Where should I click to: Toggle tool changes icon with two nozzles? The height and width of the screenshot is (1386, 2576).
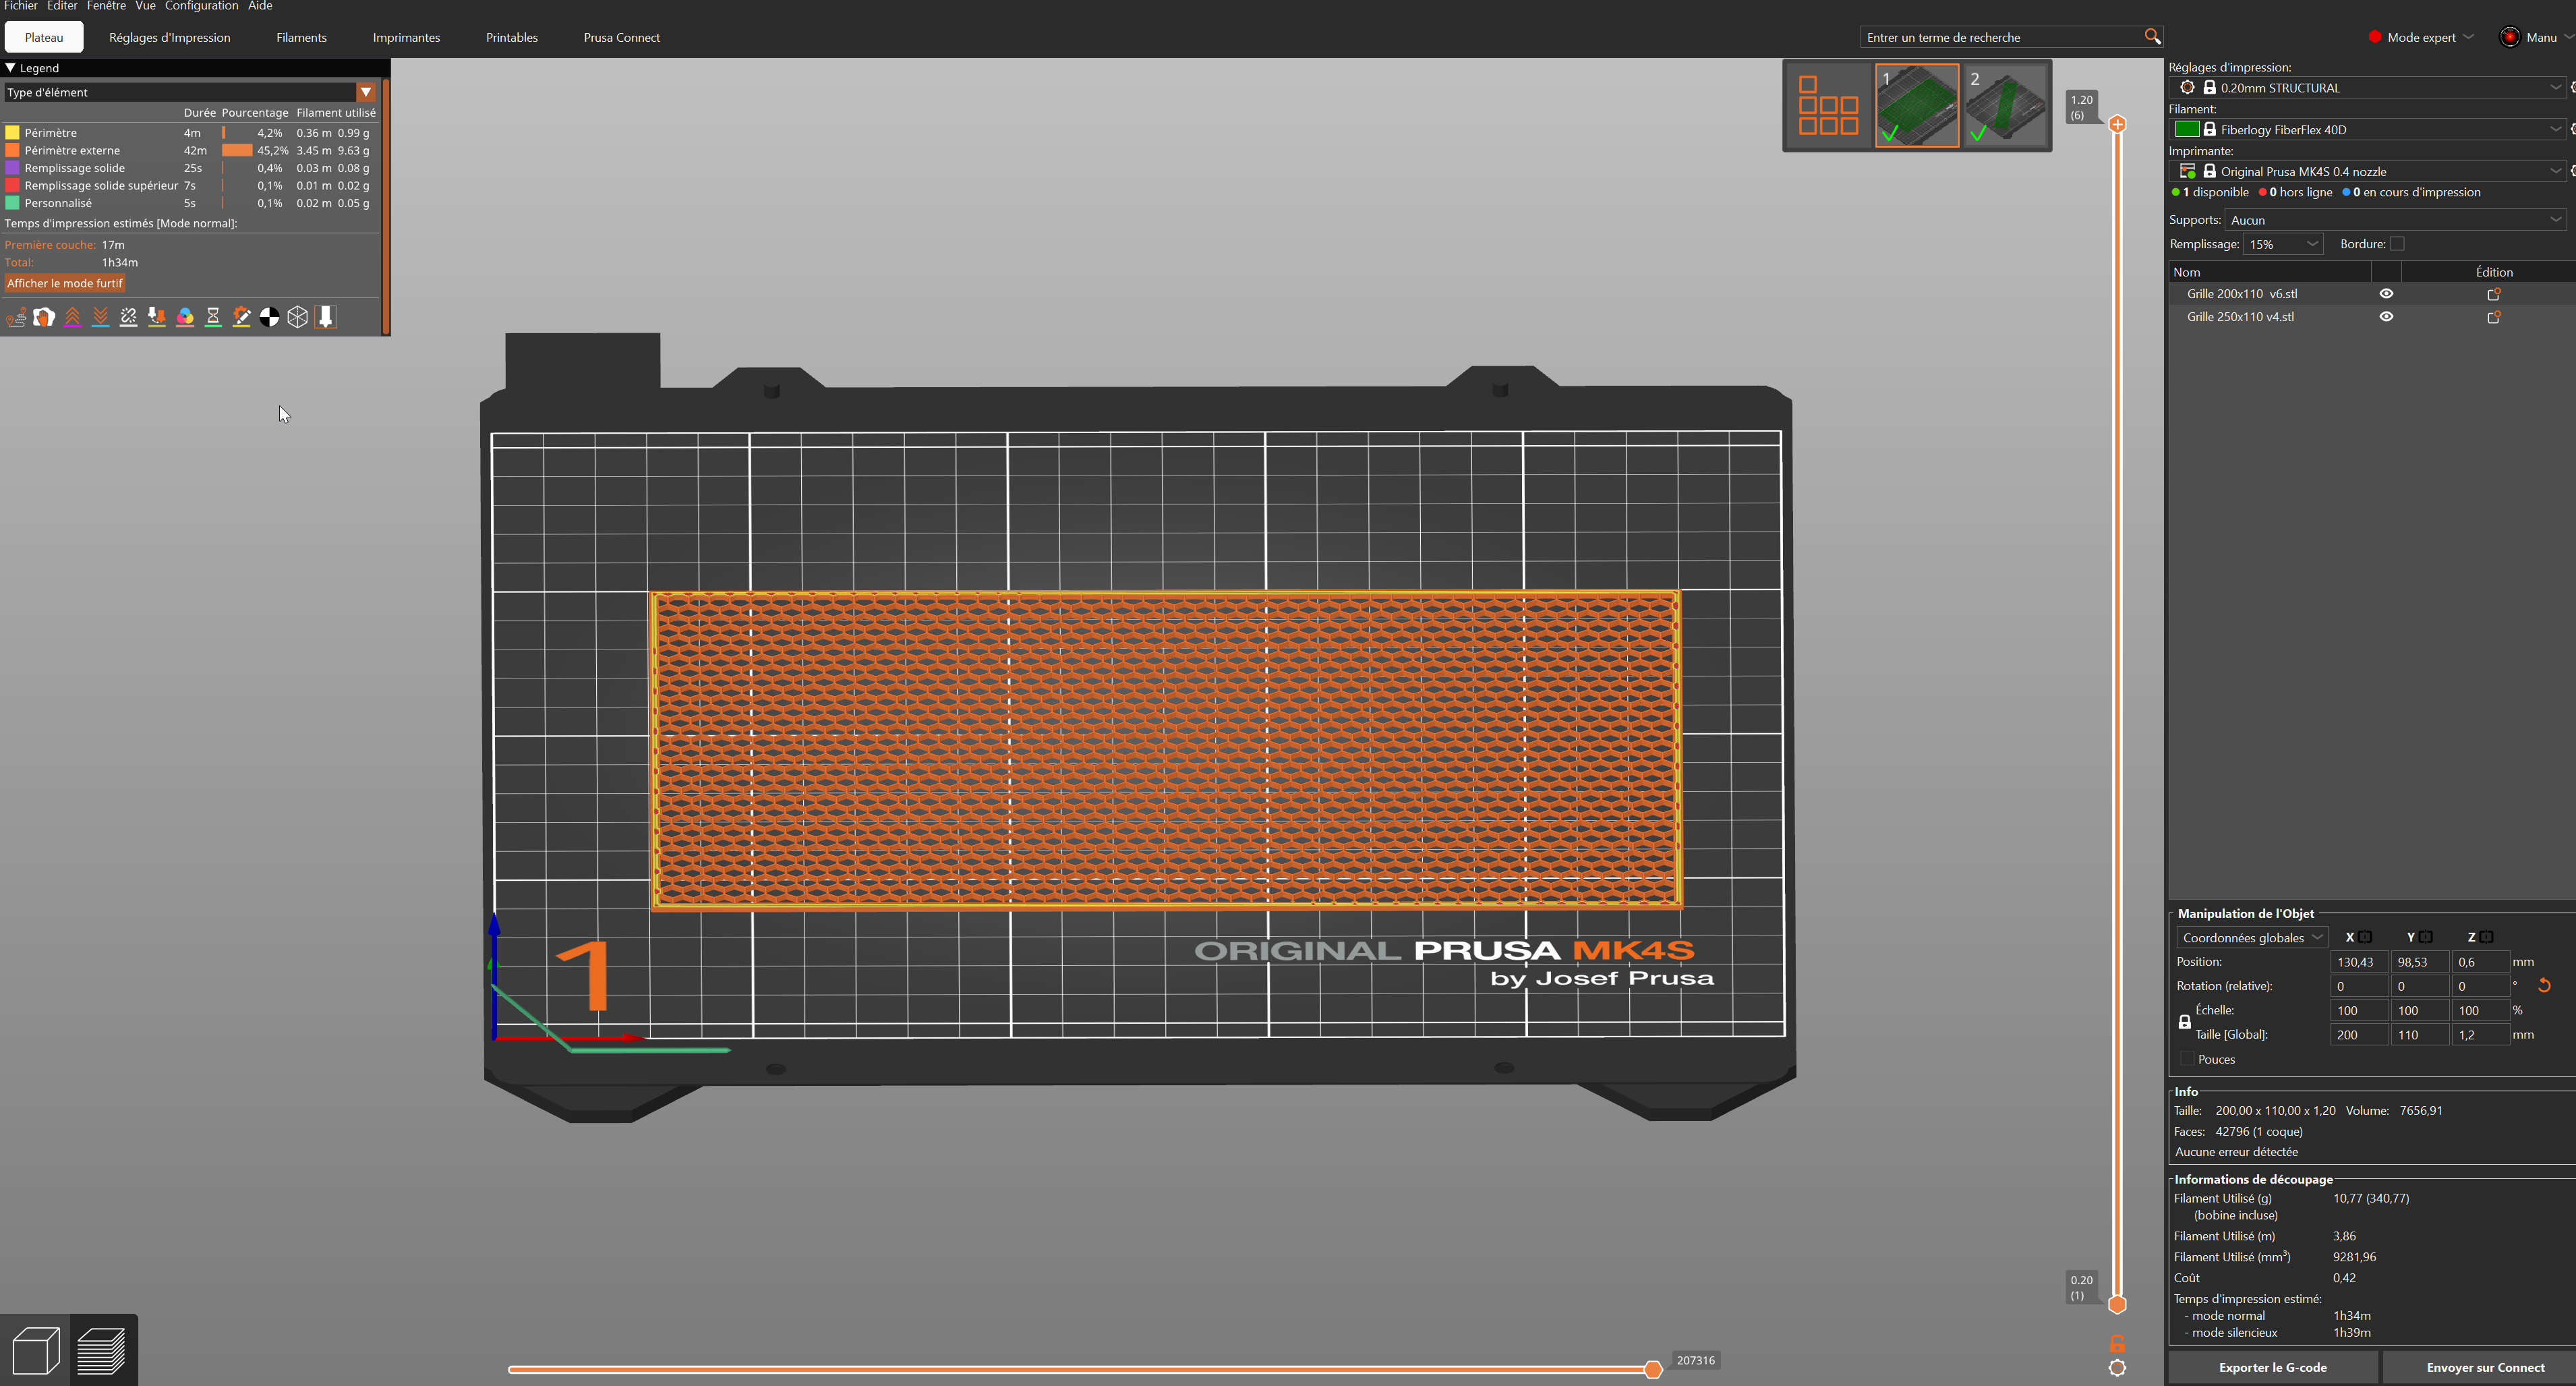tap(157, 318)
